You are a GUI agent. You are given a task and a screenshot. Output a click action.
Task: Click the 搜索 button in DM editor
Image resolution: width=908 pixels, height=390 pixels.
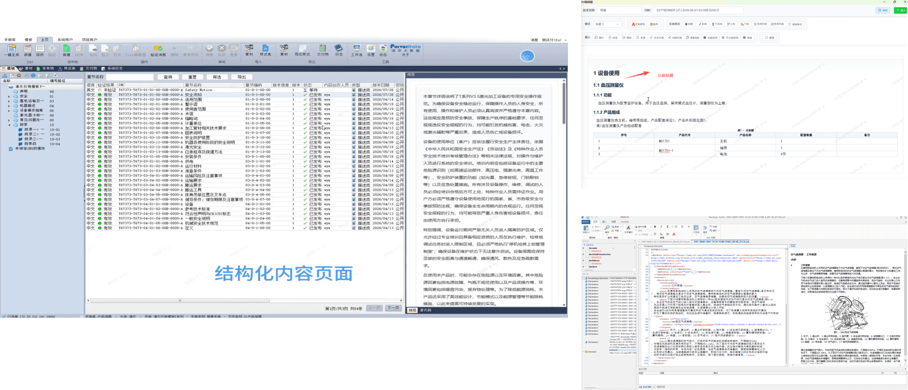click(x=769, y=37)
